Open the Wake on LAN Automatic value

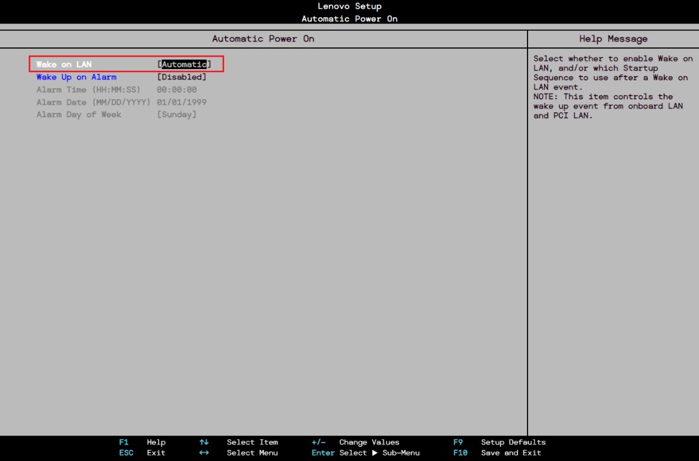click(x=184, y=65)
